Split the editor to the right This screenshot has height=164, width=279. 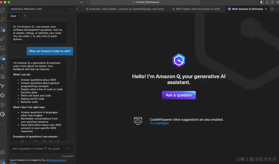[x=272, y=9]
